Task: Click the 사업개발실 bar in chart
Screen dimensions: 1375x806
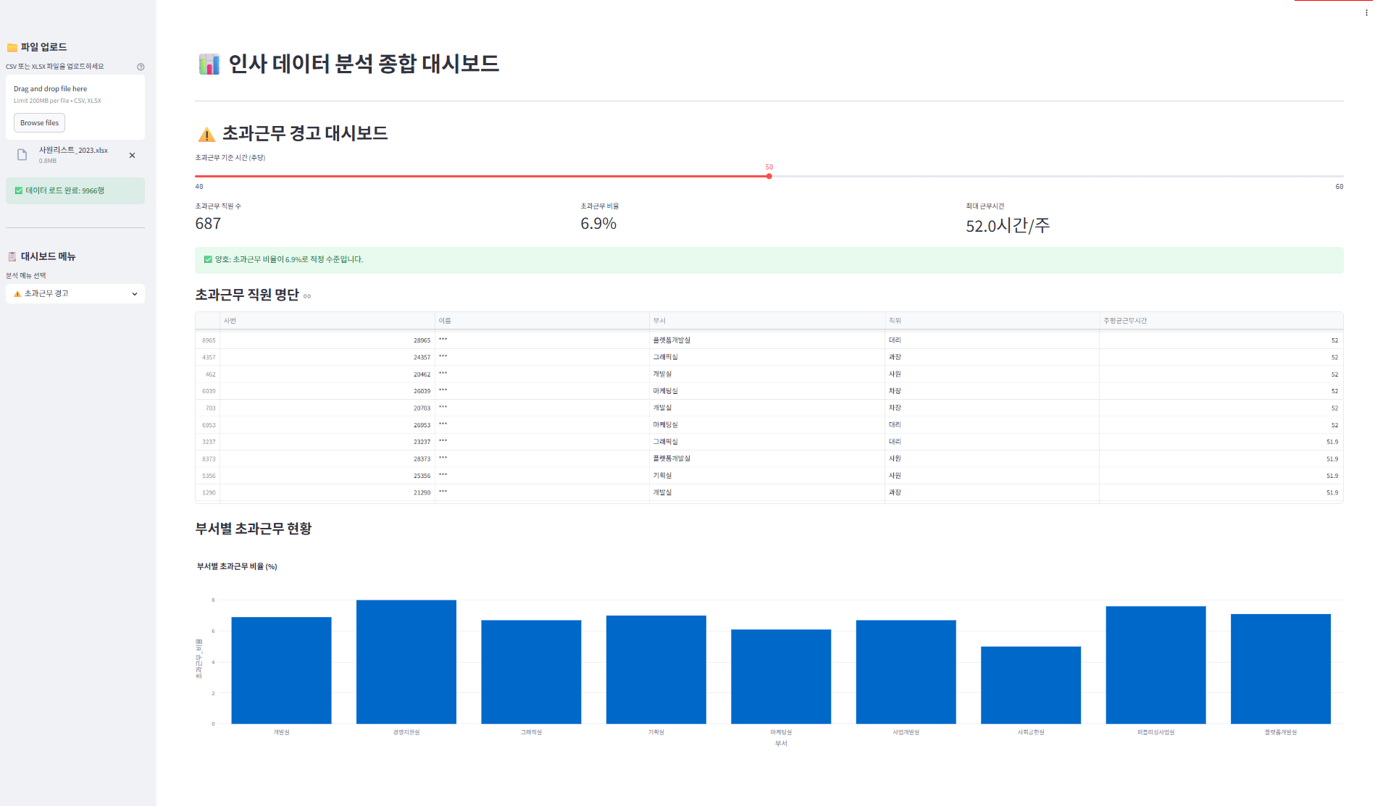Action: pyautogui.click(x=906, y=672)
